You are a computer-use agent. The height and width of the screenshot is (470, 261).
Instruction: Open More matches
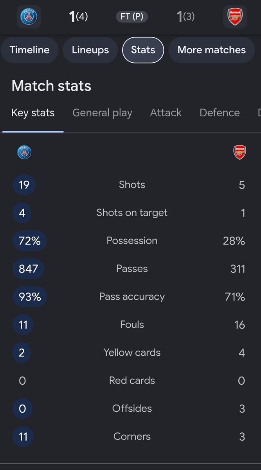(212, 50)
